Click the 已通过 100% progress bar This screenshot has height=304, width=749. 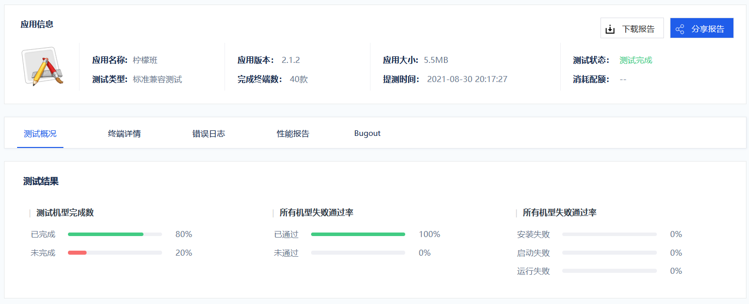357,234
